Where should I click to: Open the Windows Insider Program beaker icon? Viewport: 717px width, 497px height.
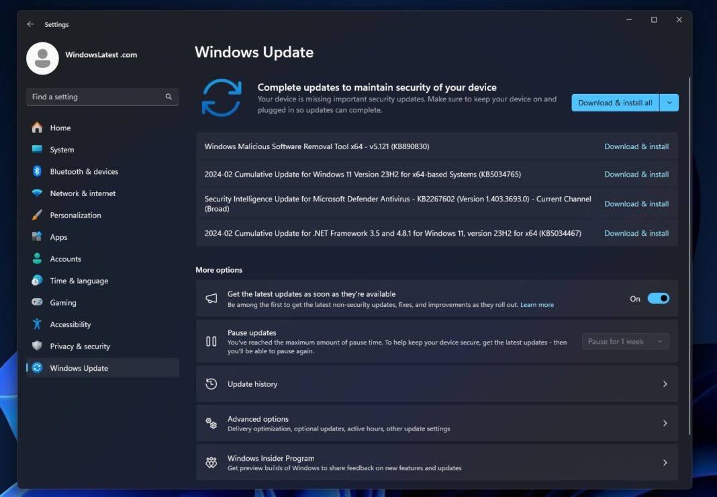coord(211,462)
